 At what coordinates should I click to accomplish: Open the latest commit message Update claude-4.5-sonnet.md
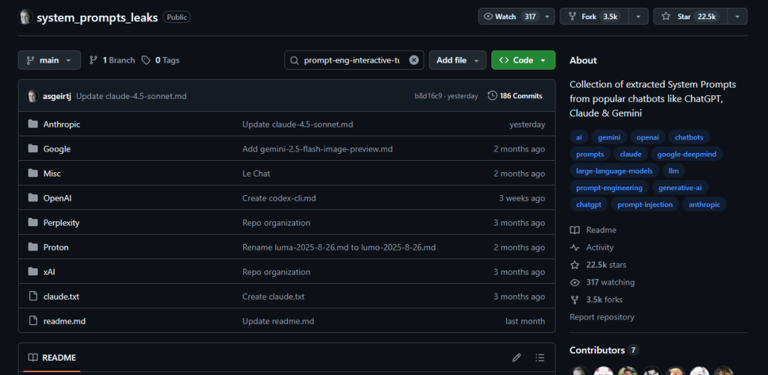[x=132, y=96]
